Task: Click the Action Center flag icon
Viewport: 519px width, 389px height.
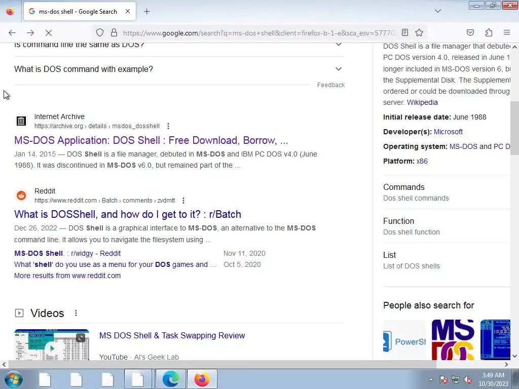Action: [443, 379]
